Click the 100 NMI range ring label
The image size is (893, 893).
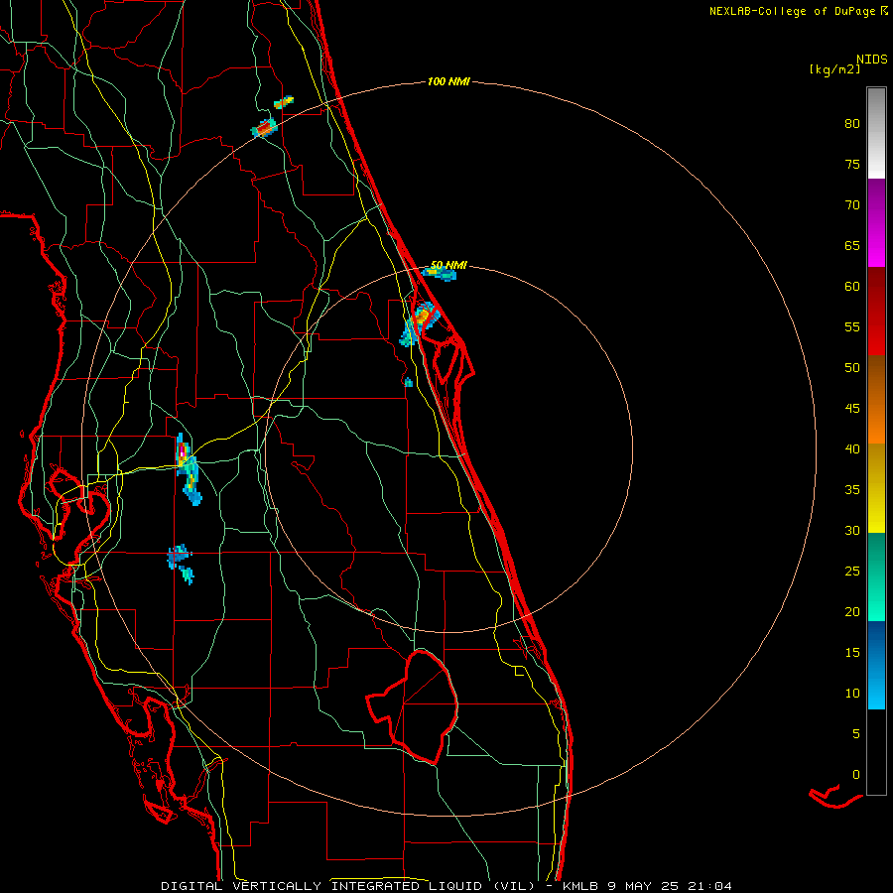[448, 81]
